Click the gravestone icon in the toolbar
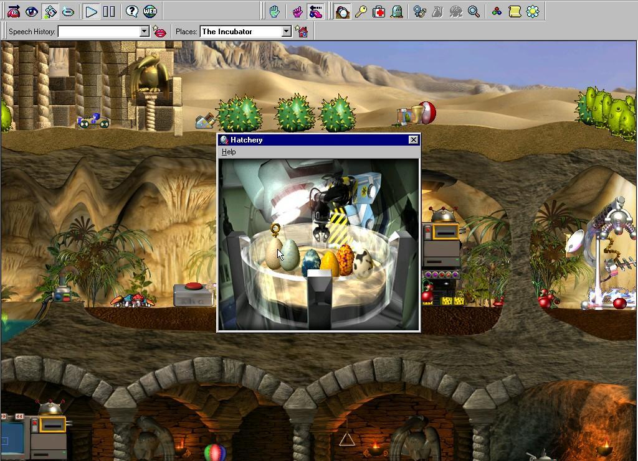 pyautogui.click(x=396, y=11)
